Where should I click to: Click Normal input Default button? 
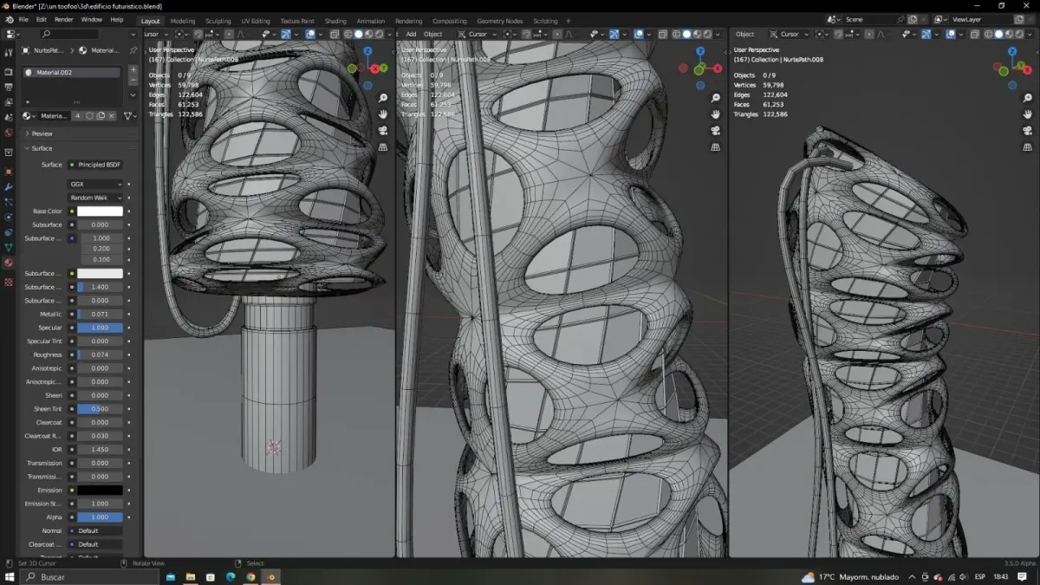click(96, 530)
